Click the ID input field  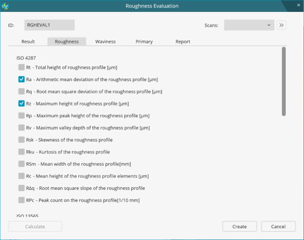point(49,25)
